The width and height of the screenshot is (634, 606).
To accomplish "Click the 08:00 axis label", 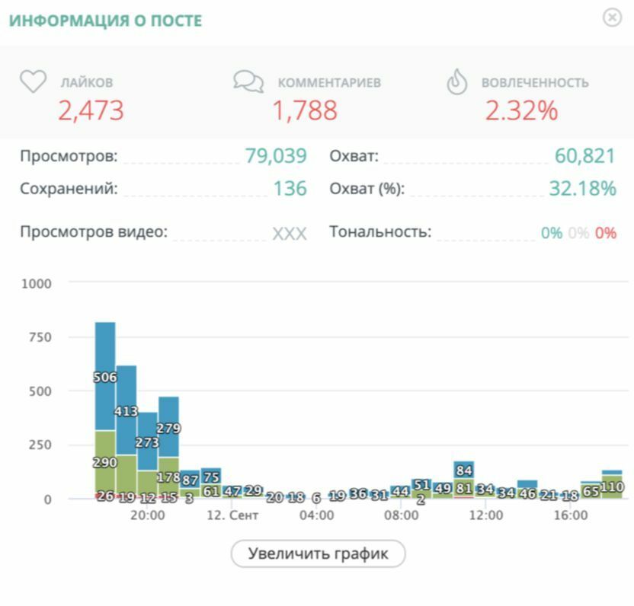I will [401, 515].
